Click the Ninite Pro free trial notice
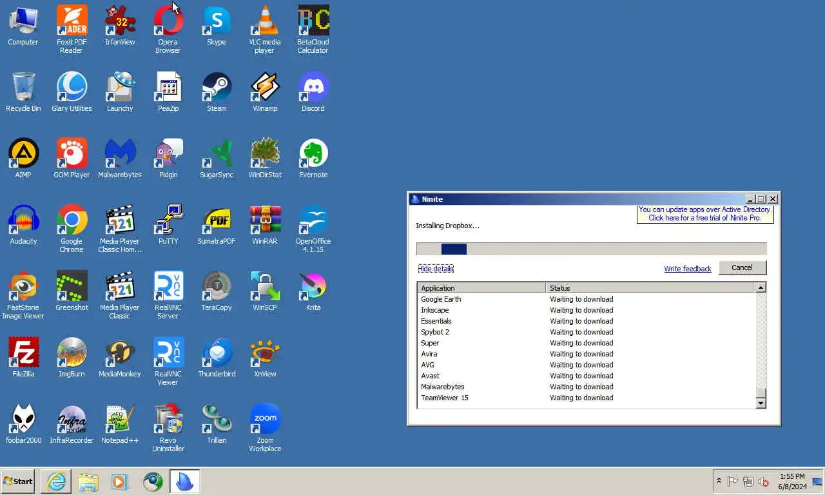 click(x=705, y=214)
